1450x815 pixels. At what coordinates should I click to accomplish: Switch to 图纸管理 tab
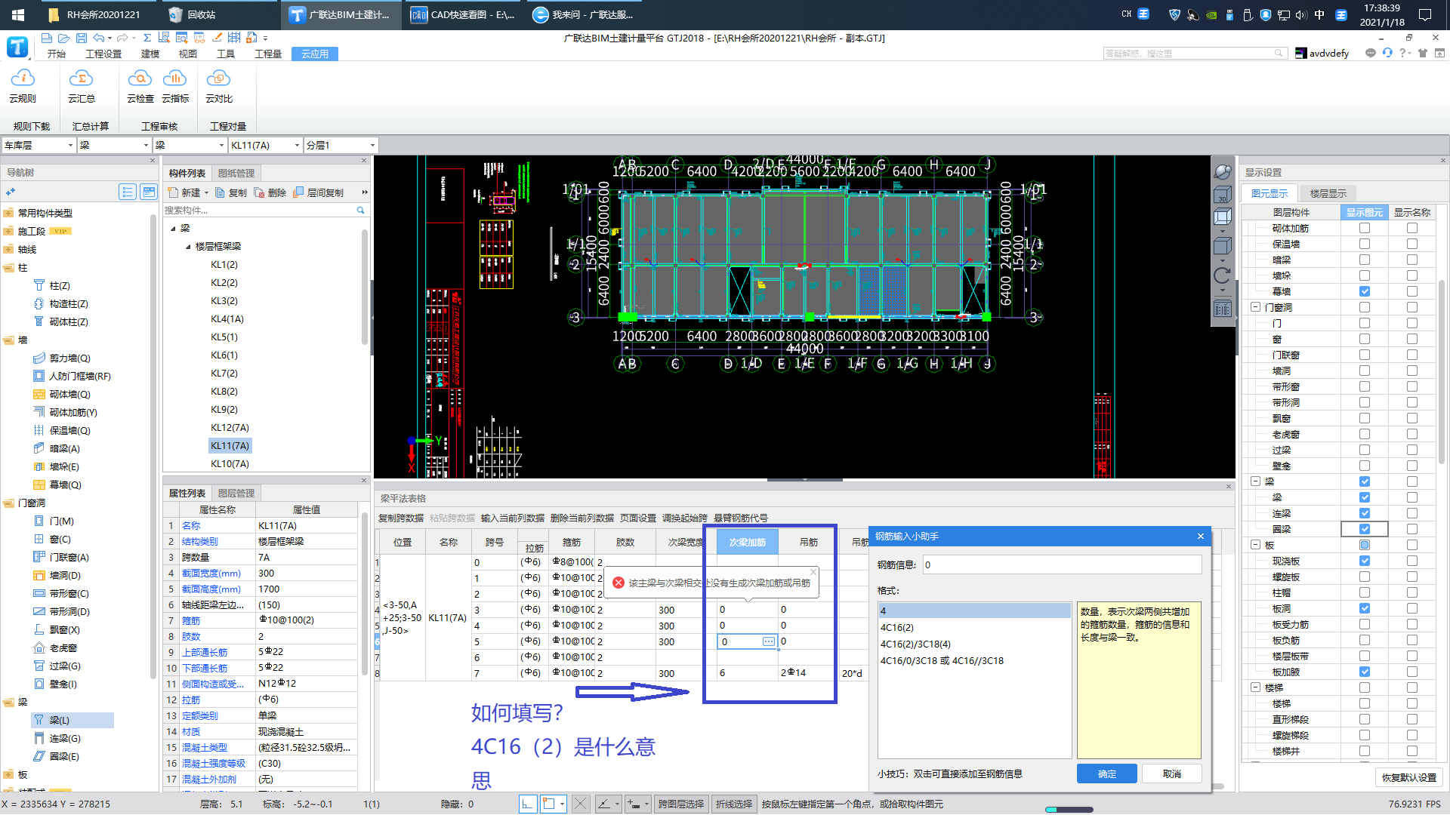(x=236, y=173)
